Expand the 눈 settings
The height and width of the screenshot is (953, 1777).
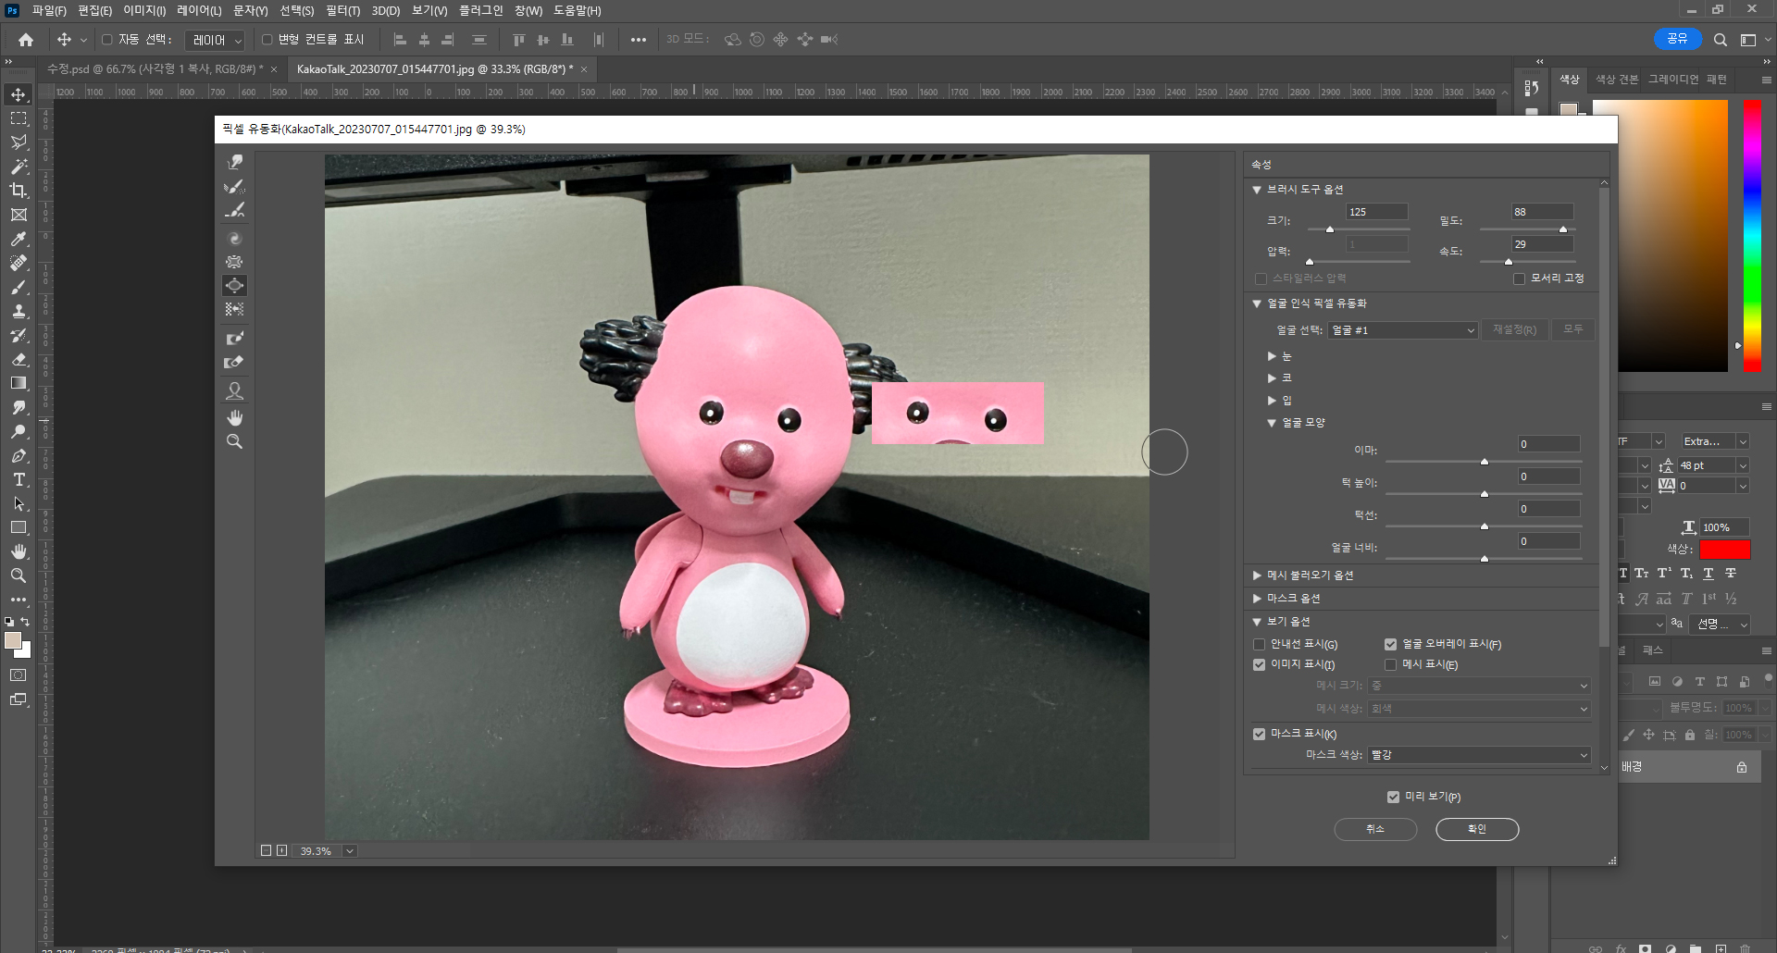coord(1272,356)
